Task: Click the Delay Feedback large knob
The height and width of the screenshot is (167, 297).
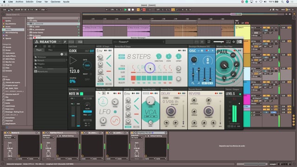Action: tap(171, 111)
